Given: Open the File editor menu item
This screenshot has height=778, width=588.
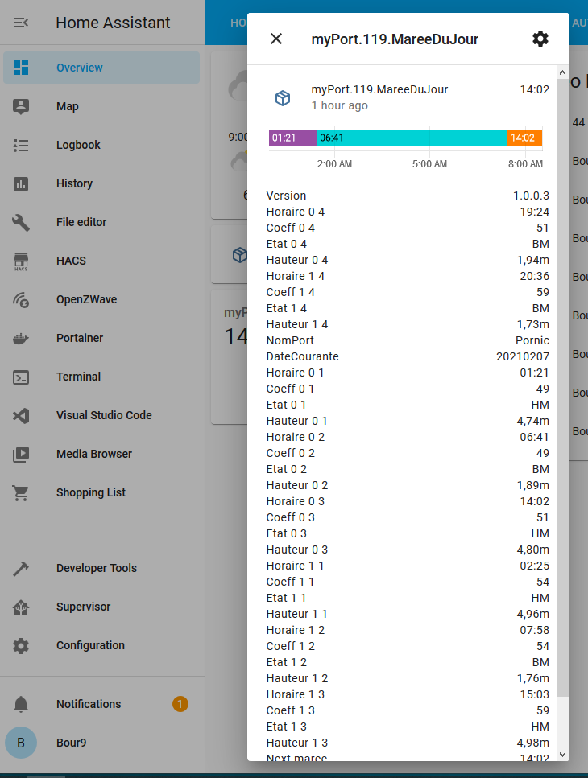Looking at the screenshot, I should pos(81,222).
